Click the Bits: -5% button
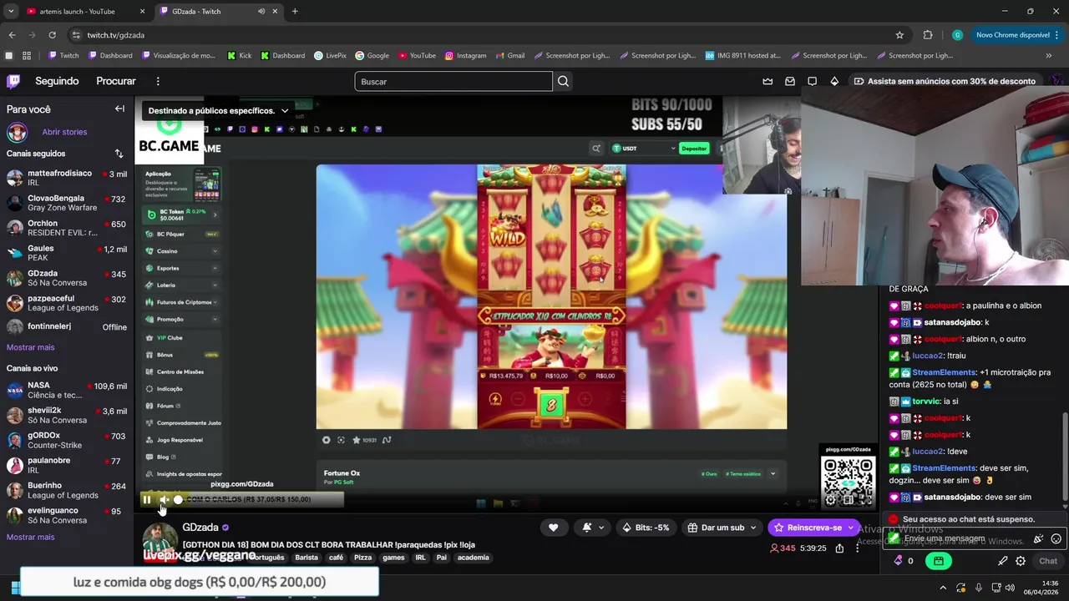The image size is (1069, 601). click(x=647, y=528)
